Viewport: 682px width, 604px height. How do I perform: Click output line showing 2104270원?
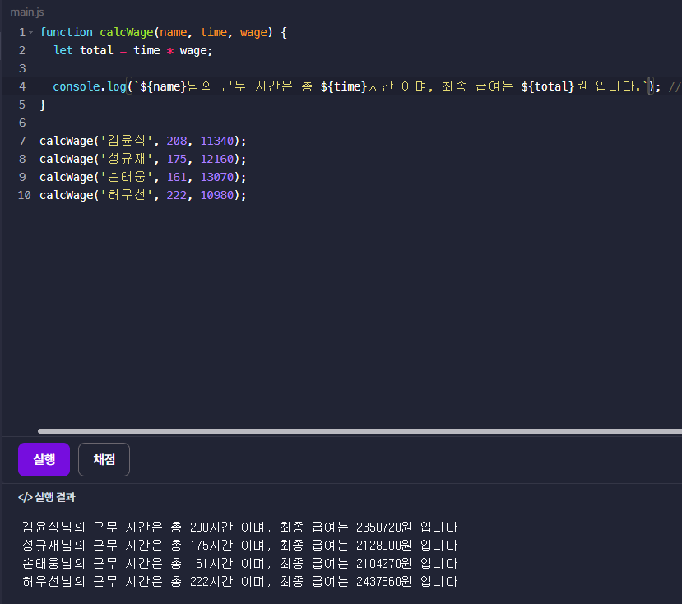click(244, 564)
